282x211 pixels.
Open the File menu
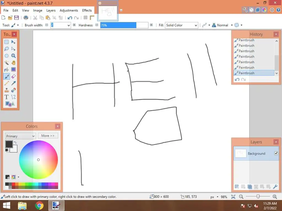(6, 10)
